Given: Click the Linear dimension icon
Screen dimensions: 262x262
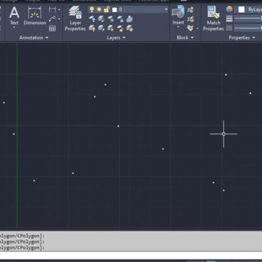Looking at the screenshot, I should pyautogui.click(x=52, y=9).
